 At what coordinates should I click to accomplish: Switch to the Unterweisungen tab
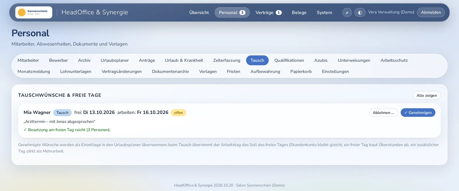pyautogui.click(x=354, y=60)
